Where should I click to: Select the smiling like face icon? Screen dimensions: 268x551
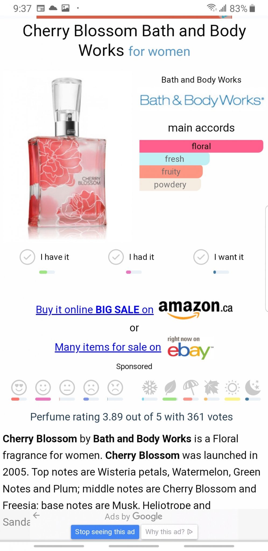(x=43, y=387)
